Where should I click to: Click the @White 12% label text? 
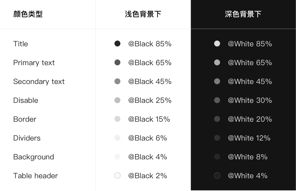[x=249, y=138]
